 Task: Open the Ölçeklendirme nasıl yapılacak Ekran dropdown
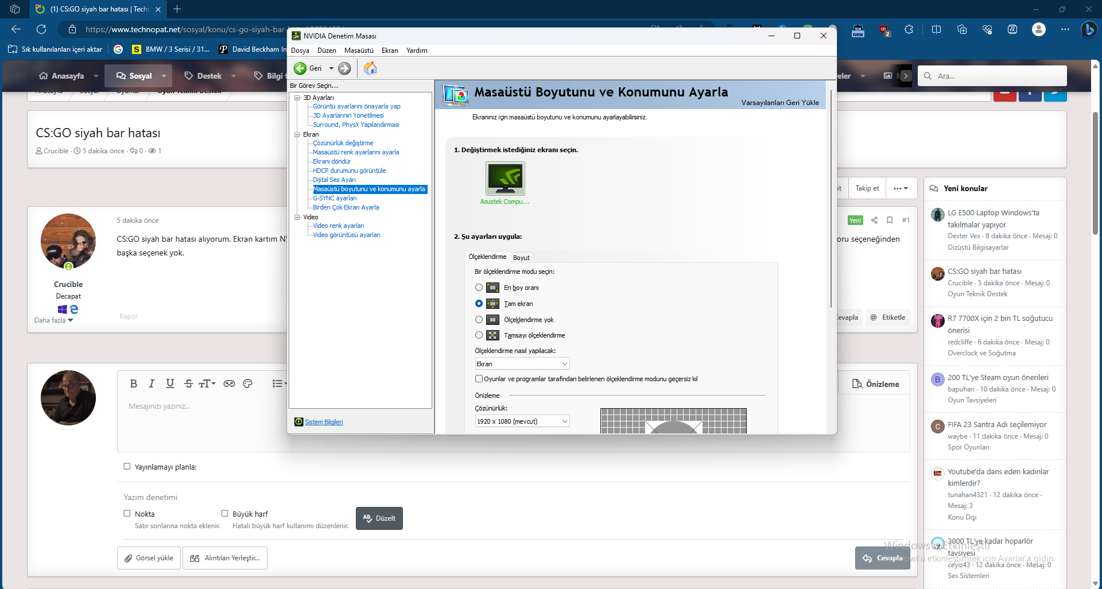click(522, 364)
